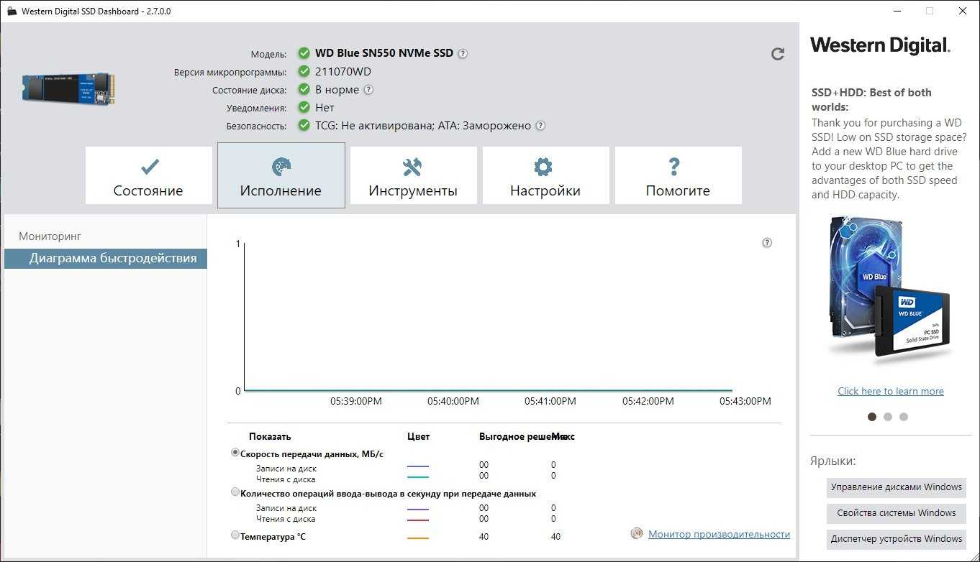Click the refresh icon at top right

(777, 54)
